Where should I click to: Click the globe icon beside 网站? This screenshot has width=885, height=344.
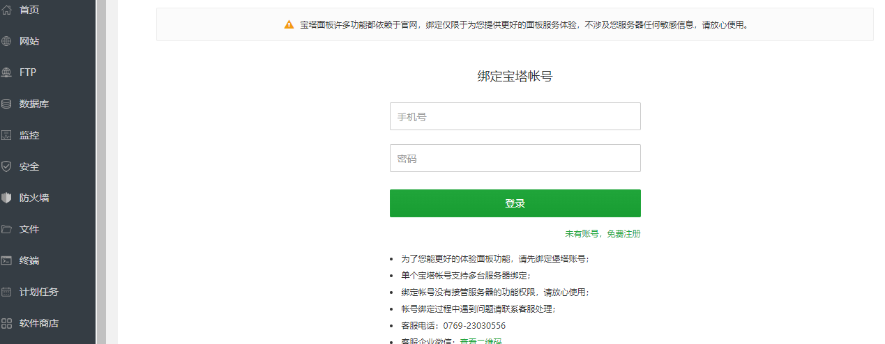(x=6, y=41)
